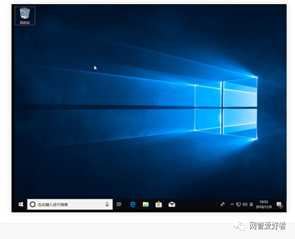
Task: Open the network status tray icon
Action: 238,204
